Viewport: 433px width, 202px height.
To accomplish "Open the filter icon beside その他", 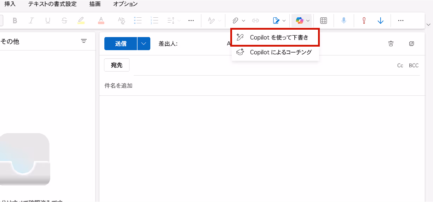I will point(84,41).
